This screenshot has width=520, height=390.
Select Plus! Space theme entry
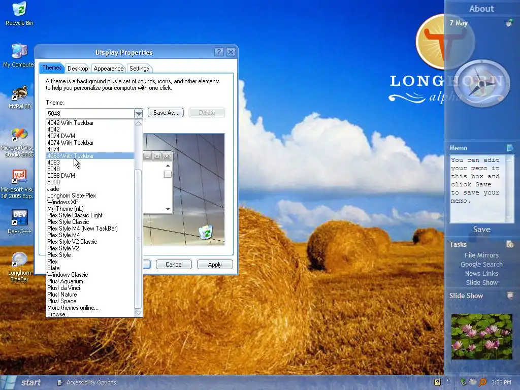tap(90, 301)
